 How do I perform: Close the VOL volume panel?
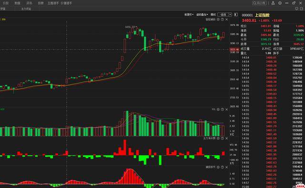point(227,109)
